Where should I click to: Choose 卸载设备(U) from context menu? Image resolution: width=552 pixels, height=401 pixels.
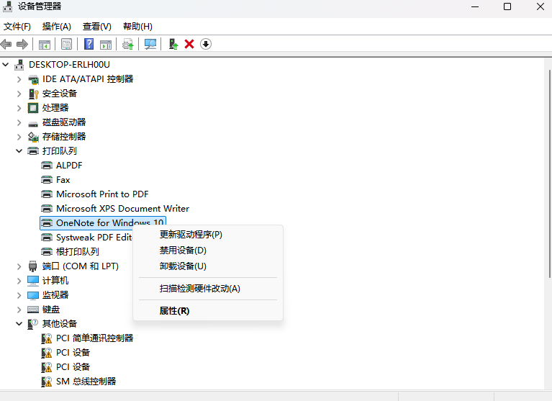208,266
